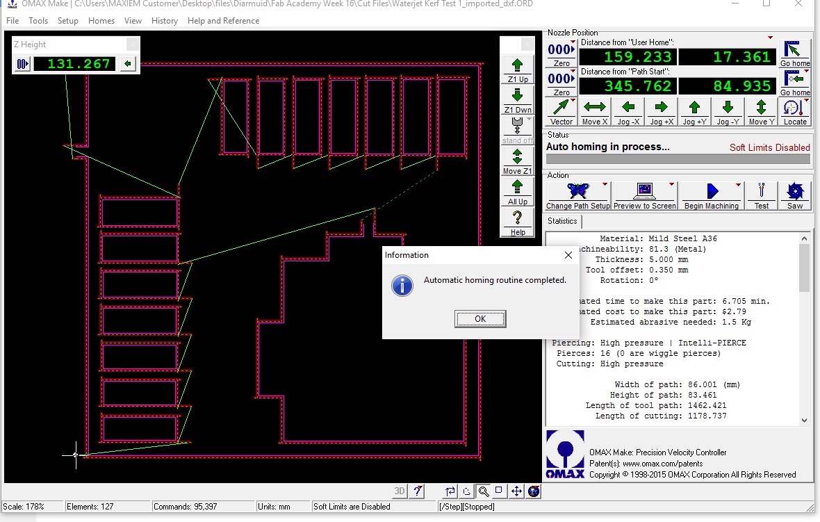Screen dimensions: 820x522
Task: Open the Tools menu
Action: point(38,21)
